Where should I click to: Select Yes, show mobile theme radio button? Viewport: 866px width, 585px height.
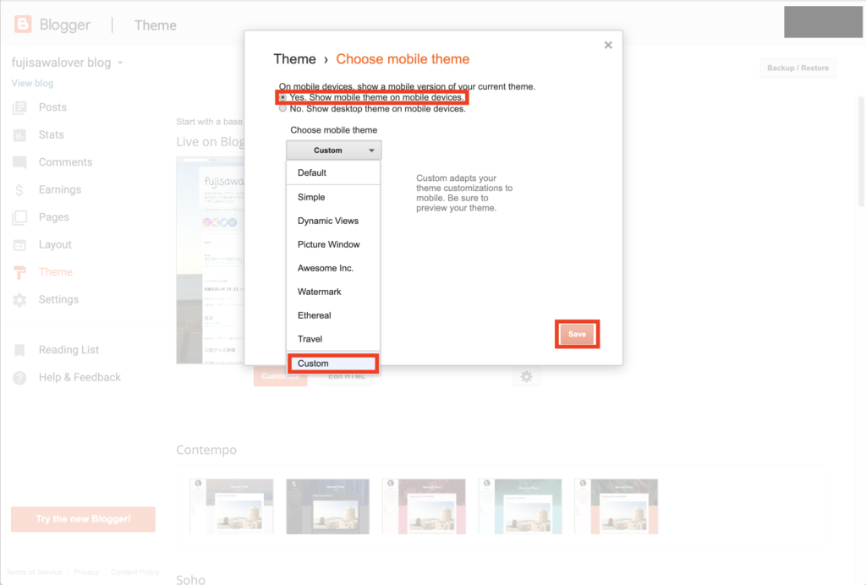282,98
